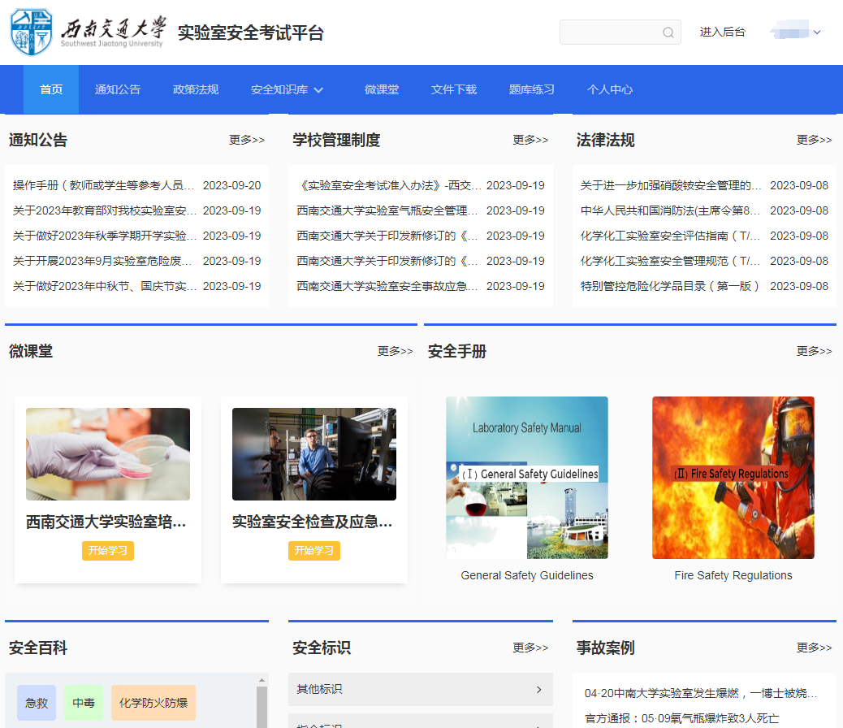This screenshot has width=843, height=728.
Task: Go to the 微课堂 navigation item
Action: (382, 89)
